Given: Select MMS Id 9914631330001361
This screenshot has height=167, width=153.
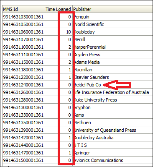Looking at the screenshot, I should [23, 115].
